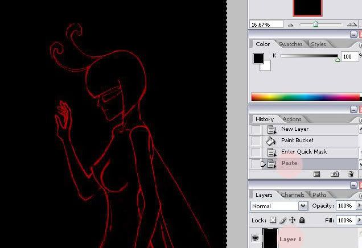Set history brush source for Paint Bucket
Image resolution: width=362 pixels, height=248 pixels.
[256, 140]
